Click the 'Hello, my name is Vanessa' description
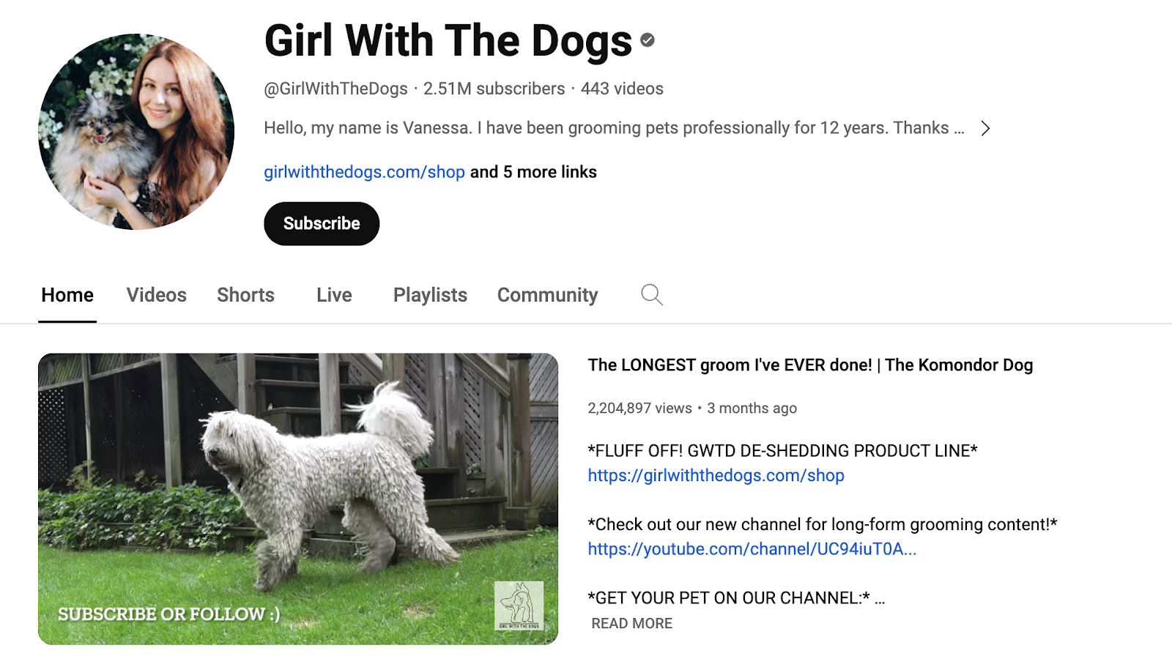1172x667 pixels. click(x=614, y=128)
